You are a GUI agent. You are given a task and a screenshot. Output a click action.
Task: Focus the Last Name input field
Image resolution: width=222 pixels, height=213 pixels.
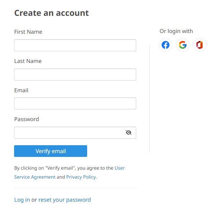(x=75, y=75)
